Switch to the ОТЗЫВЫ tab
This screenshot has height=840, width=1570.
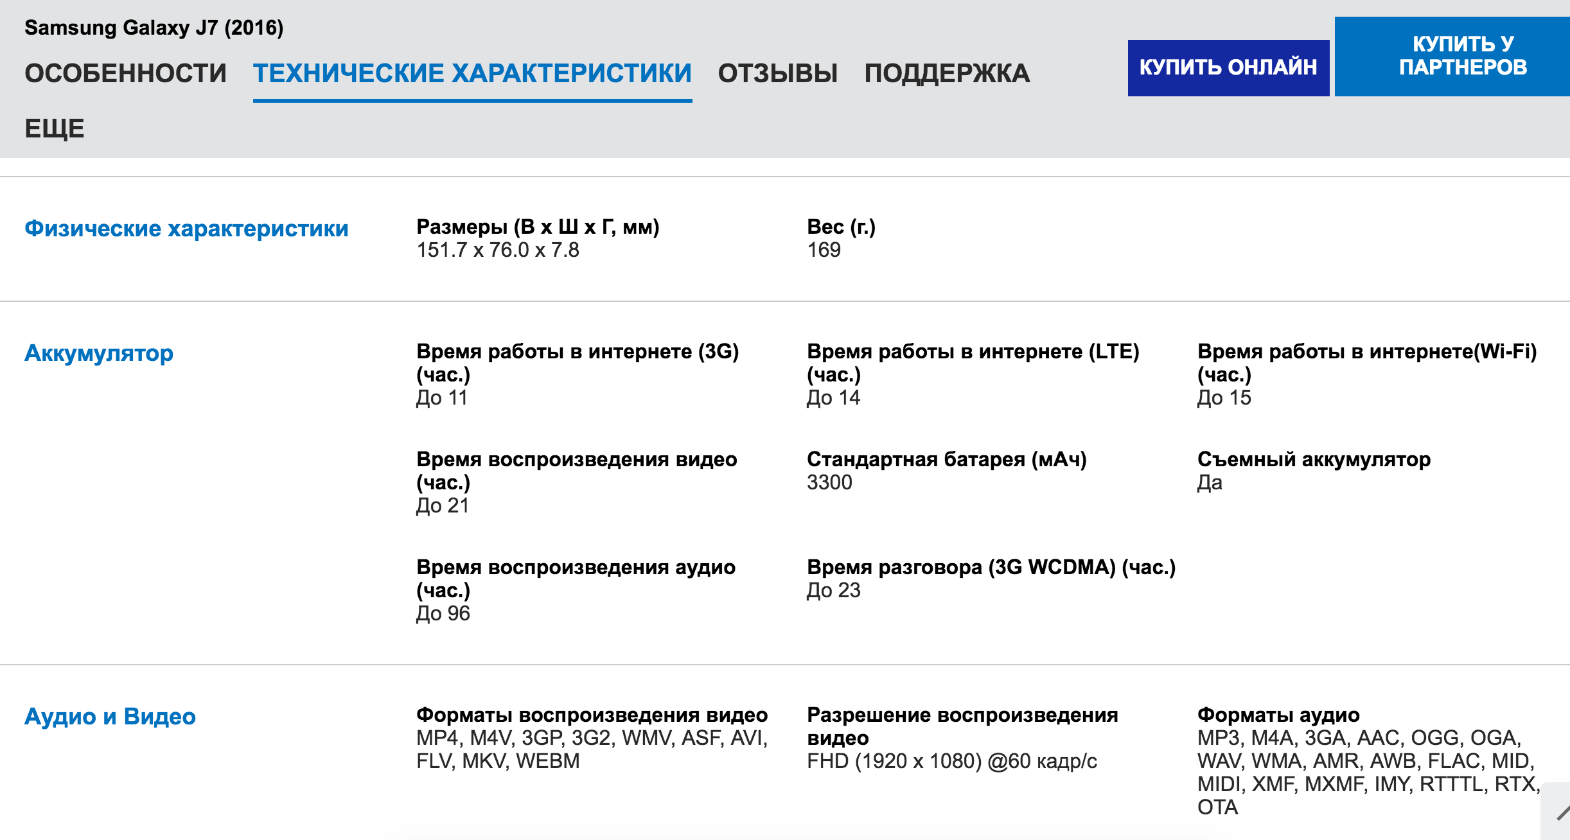(777, 73)
